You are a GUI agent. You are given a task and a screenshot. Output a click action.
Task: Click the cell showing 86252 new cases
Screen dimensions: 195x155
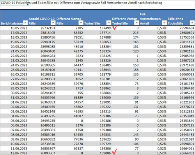pos(70,33)
